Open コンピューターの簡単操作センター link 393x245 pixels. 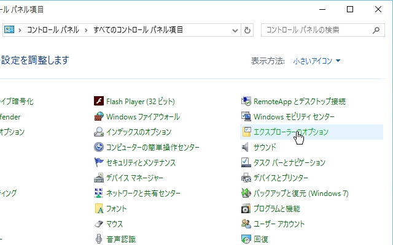(x=153, y=147)
